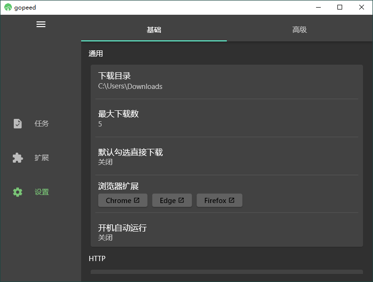
Task: Minimize the gopeed window
Action: tap(318, 7)
